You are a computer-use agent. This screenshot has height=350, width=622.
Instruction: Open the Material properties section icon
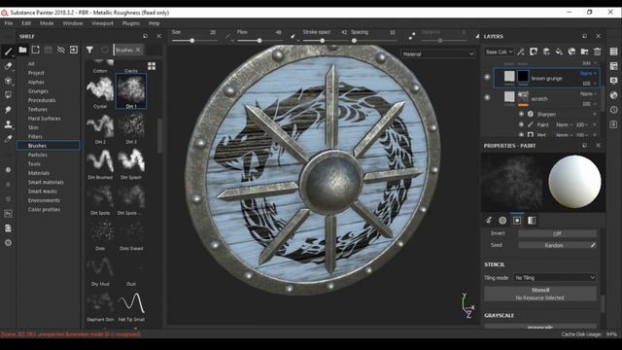pyautogui.click(x=532, y=221)
